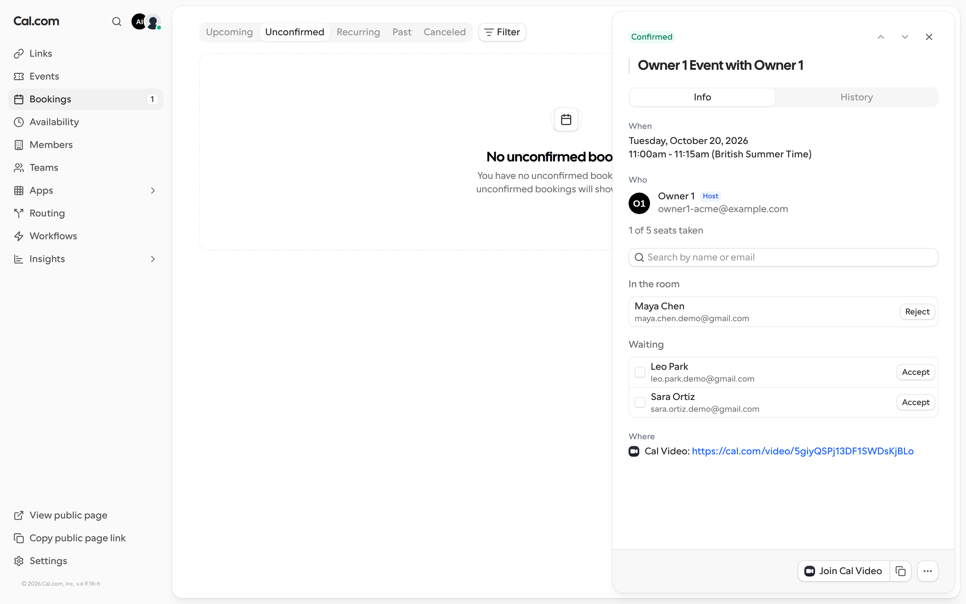The image size is (966, 604).
Task: Check the Sara Ortiz waiting checkbox
Action: [640, 402]
